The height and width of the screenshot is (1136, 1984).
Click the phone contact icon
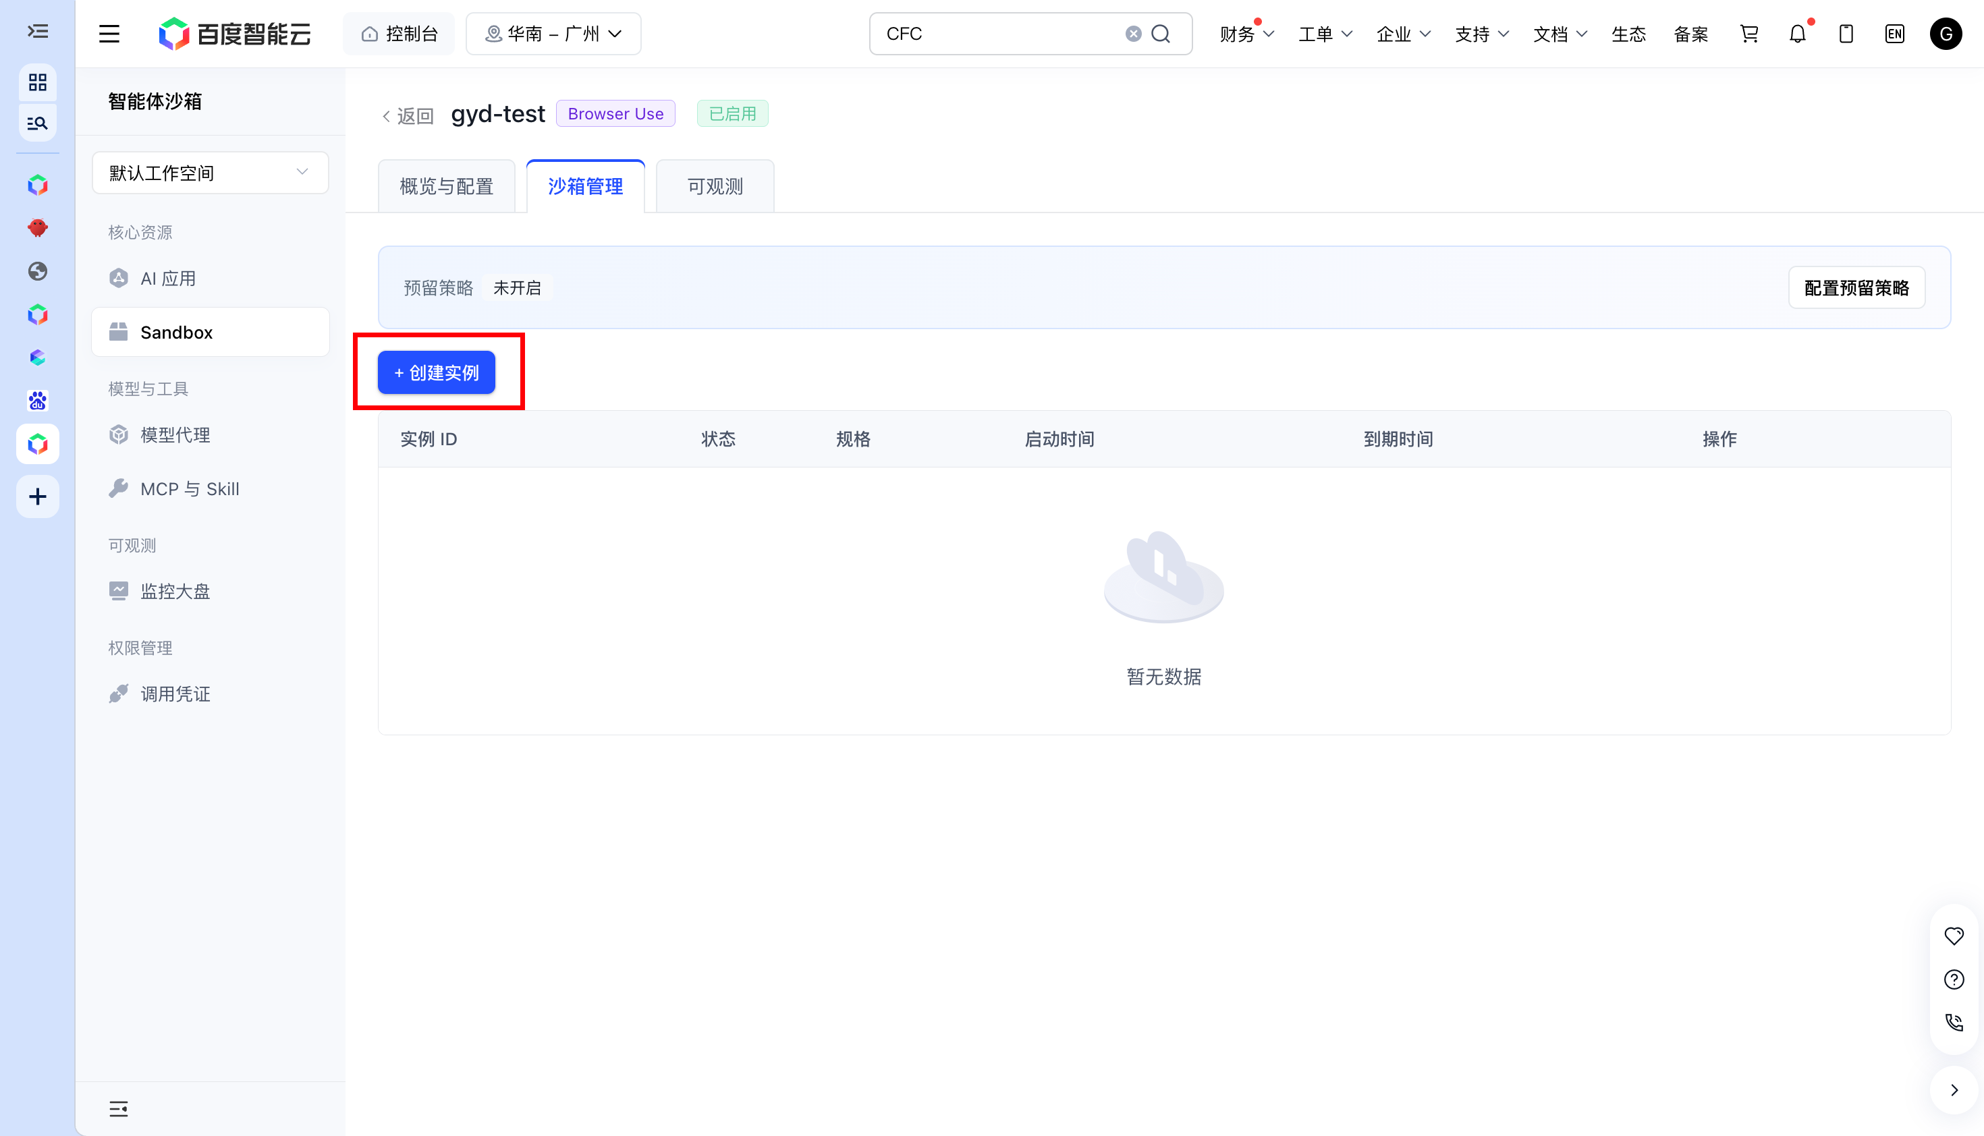tap(1954, 1022)
